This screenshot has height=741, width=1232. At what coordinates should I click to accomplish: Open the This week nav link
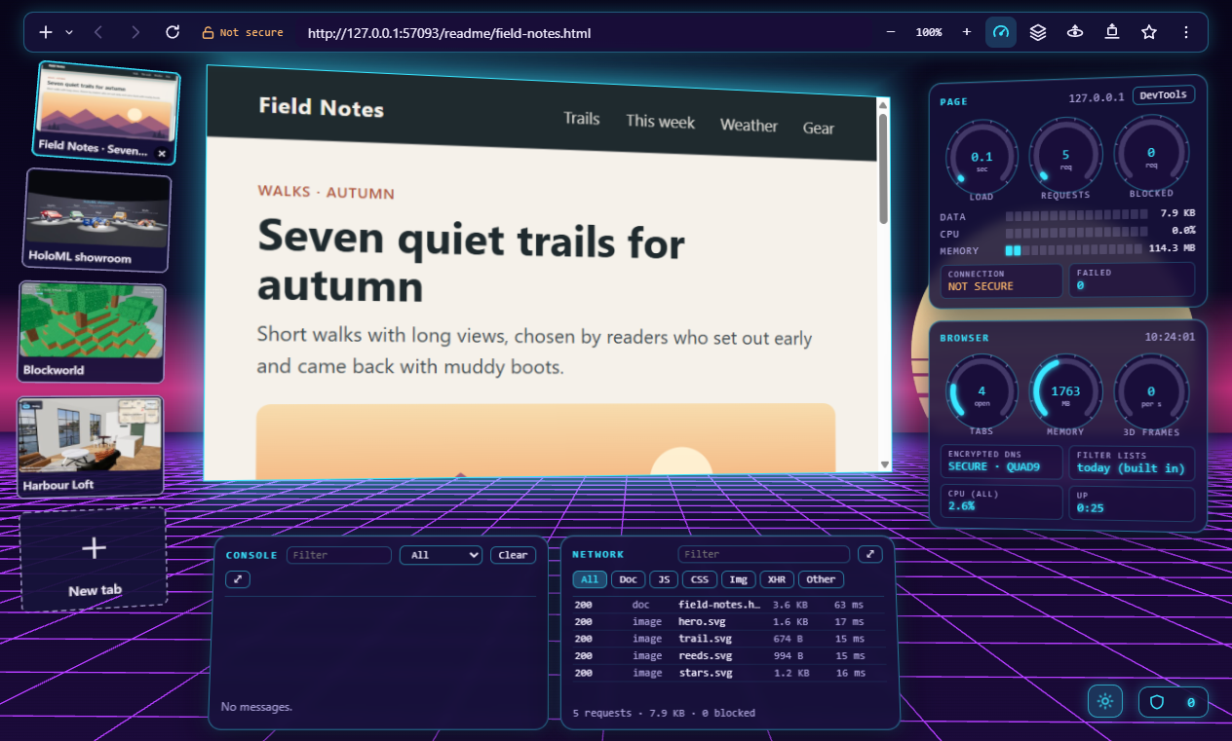(x=661, y=122)
